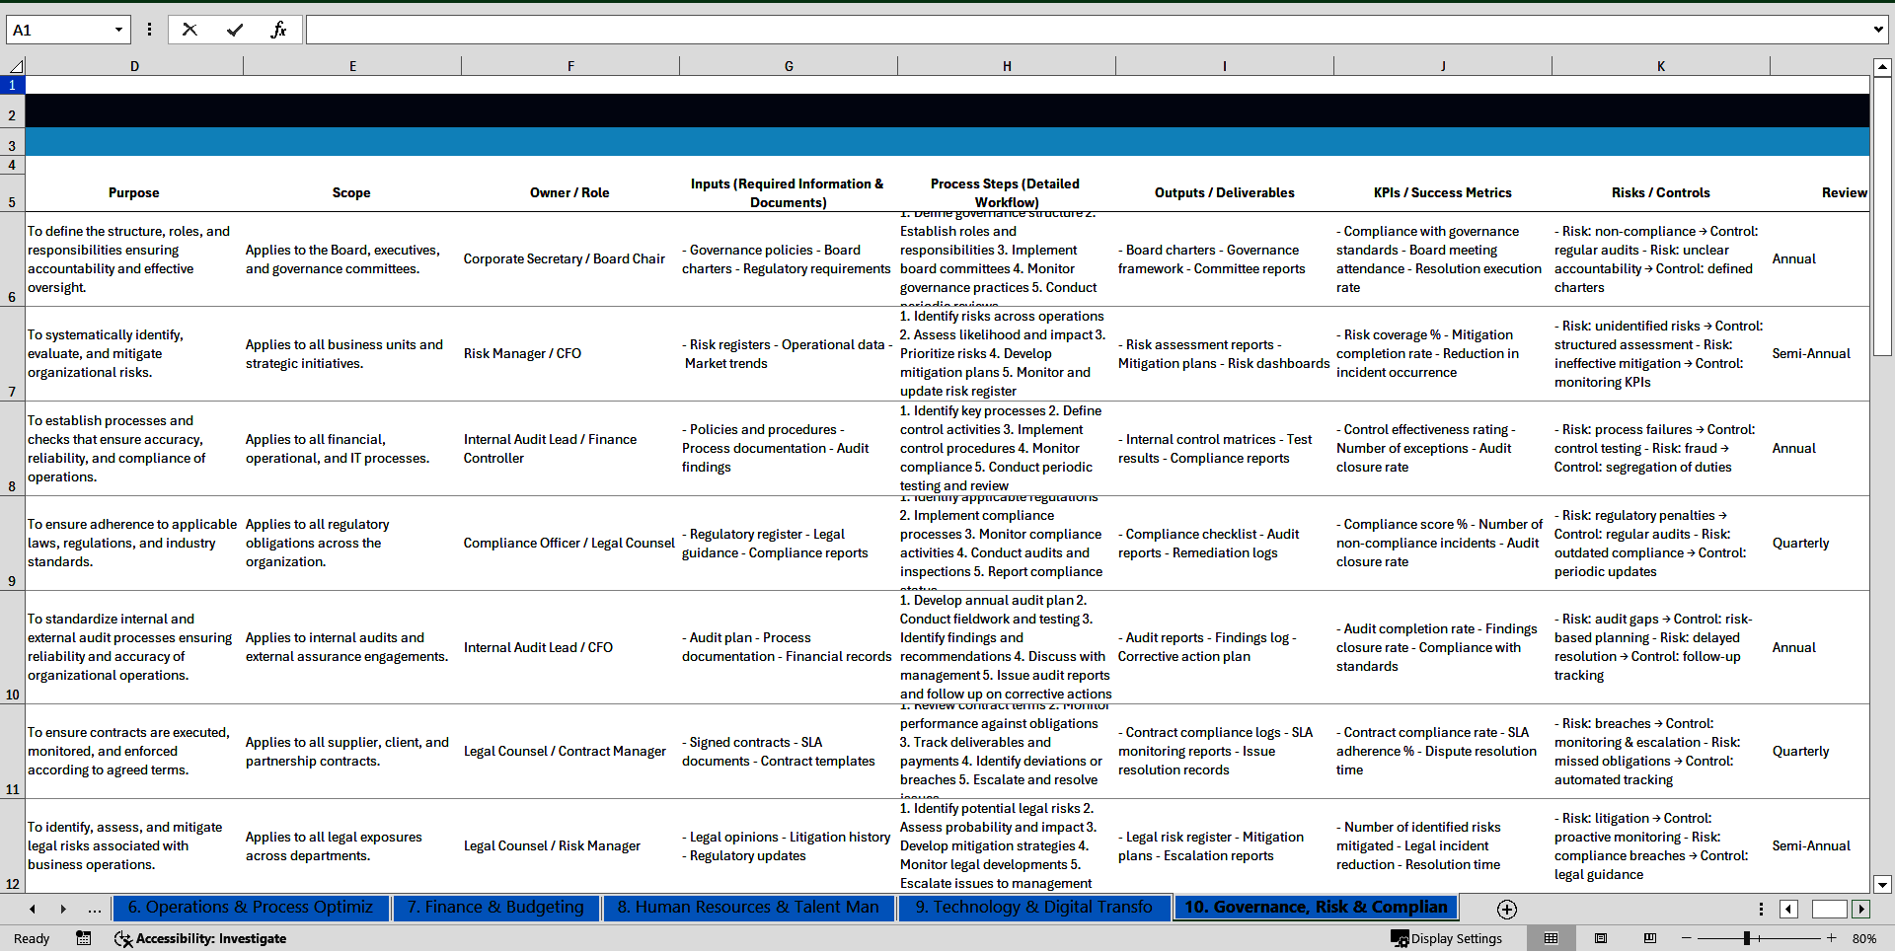Switch to Normal view
The image size is (1895, 952).
pos(1551,938)
